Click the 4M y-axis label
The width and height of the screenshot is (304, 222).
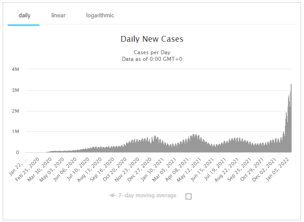[15, 69]
